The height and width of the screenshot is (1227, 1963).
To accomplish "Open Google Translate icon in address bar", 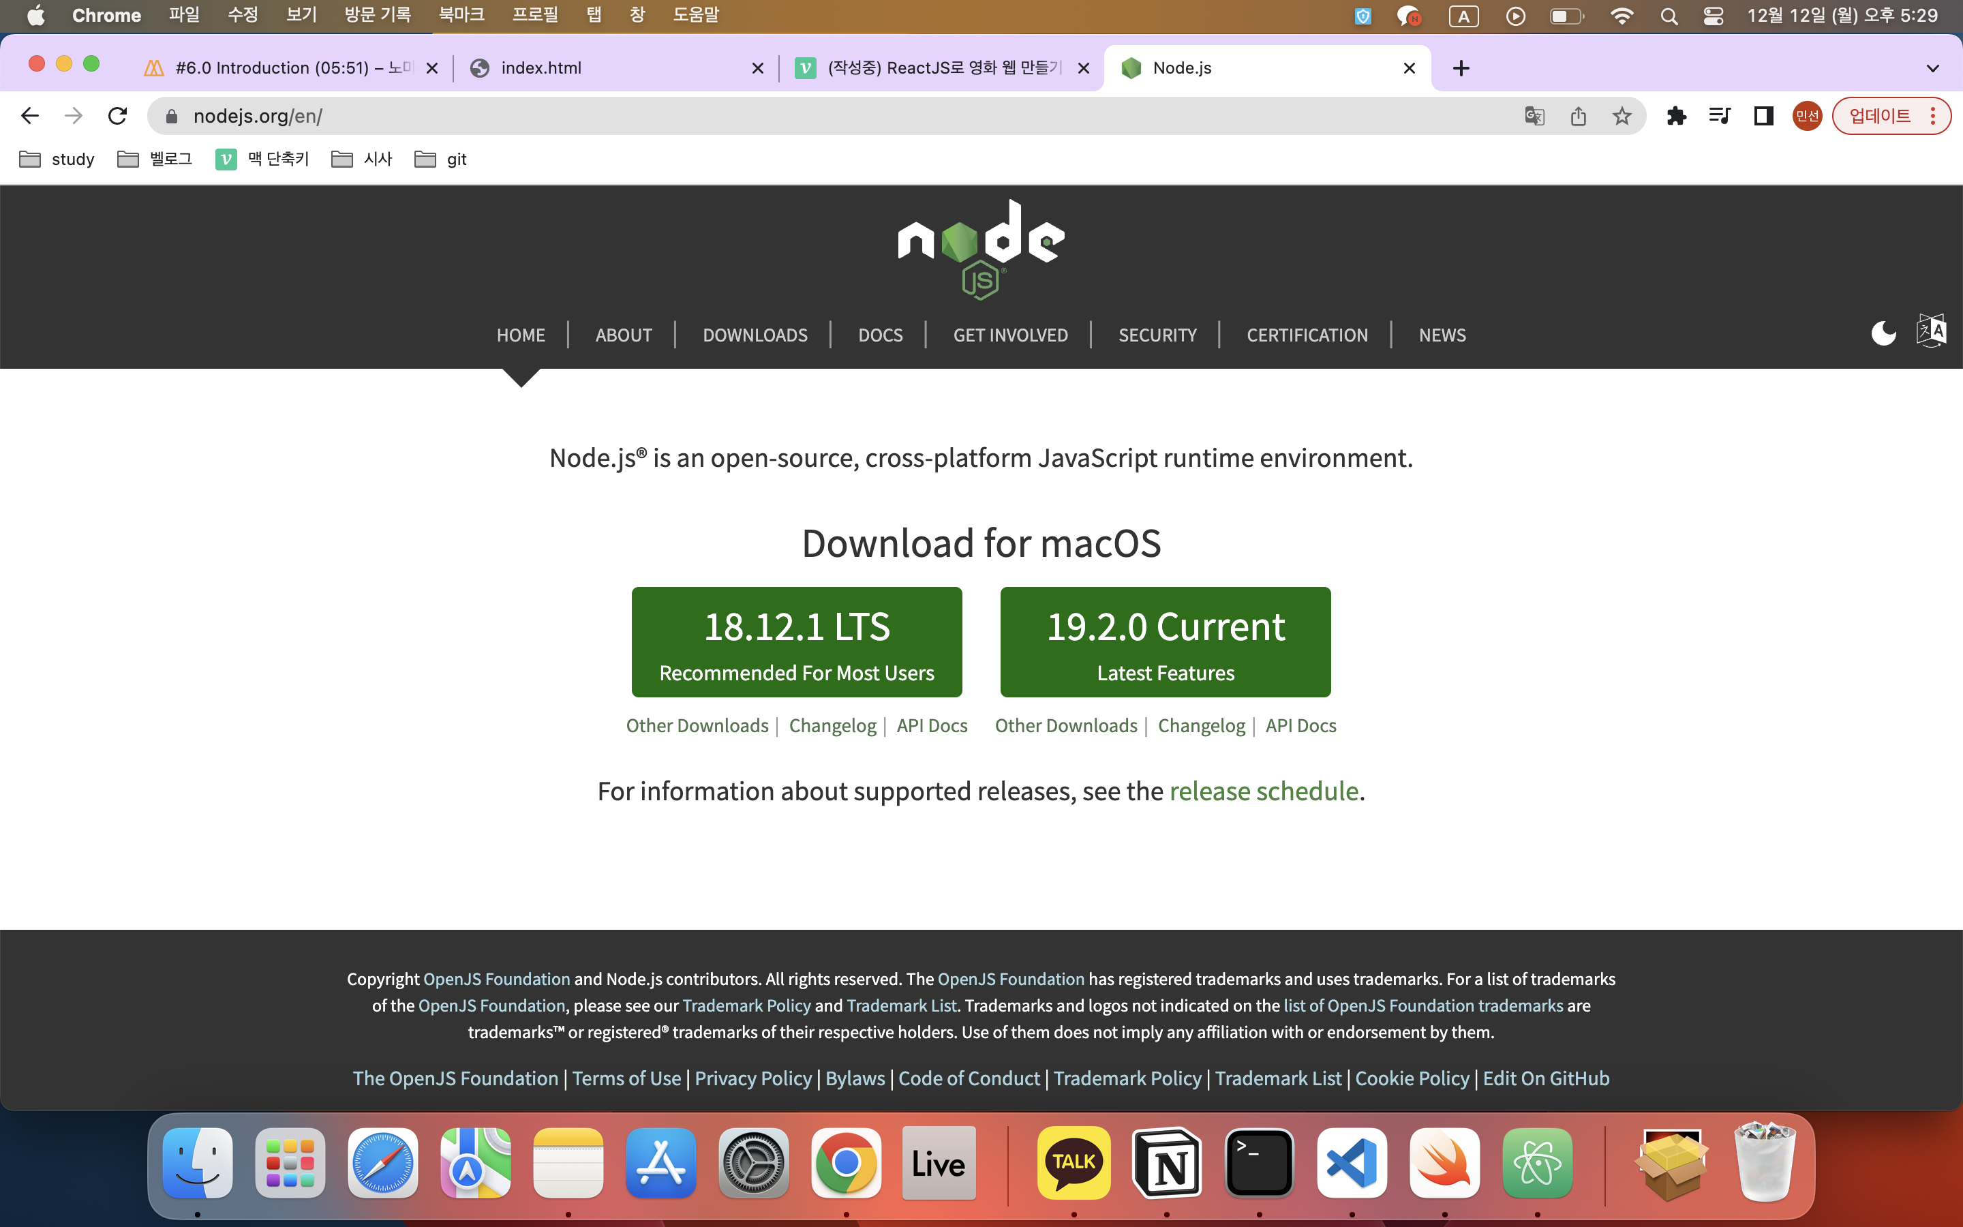I will 1534,116.
